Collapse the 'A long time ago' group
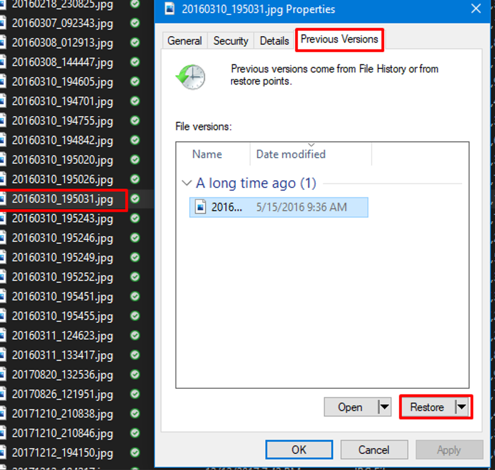495x470 pixels. pyautogui.click(x=185, y=183)
